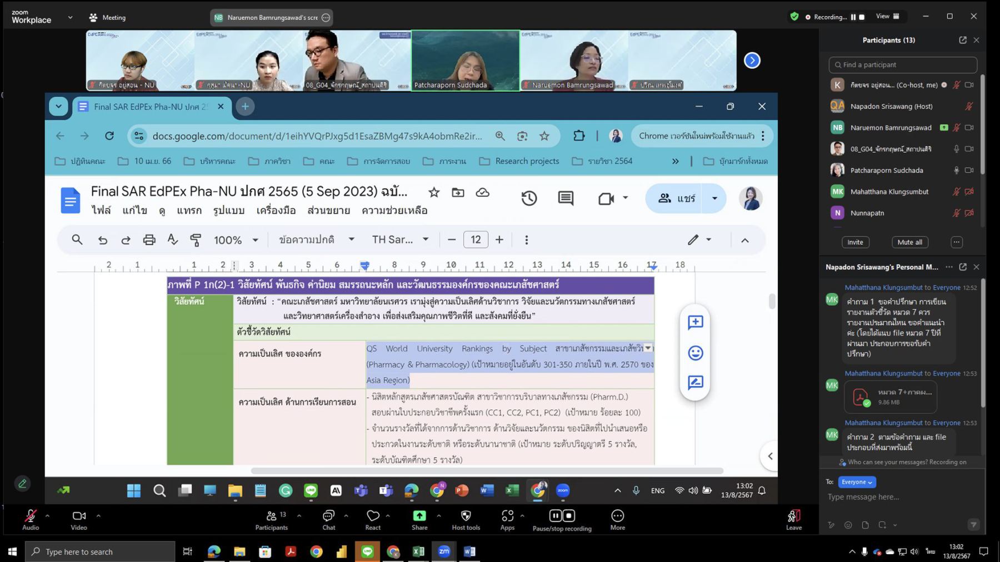The width and height of the screenshot is (1000, 562).
Task: Toggle Nunnapatn microphone icon
Action: tap(956, 213)
